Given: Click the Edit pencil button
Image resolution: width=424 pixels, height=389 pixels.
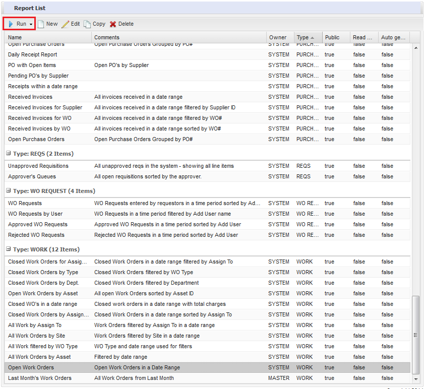Looking at the screenshot, I should tap(71, 24).
